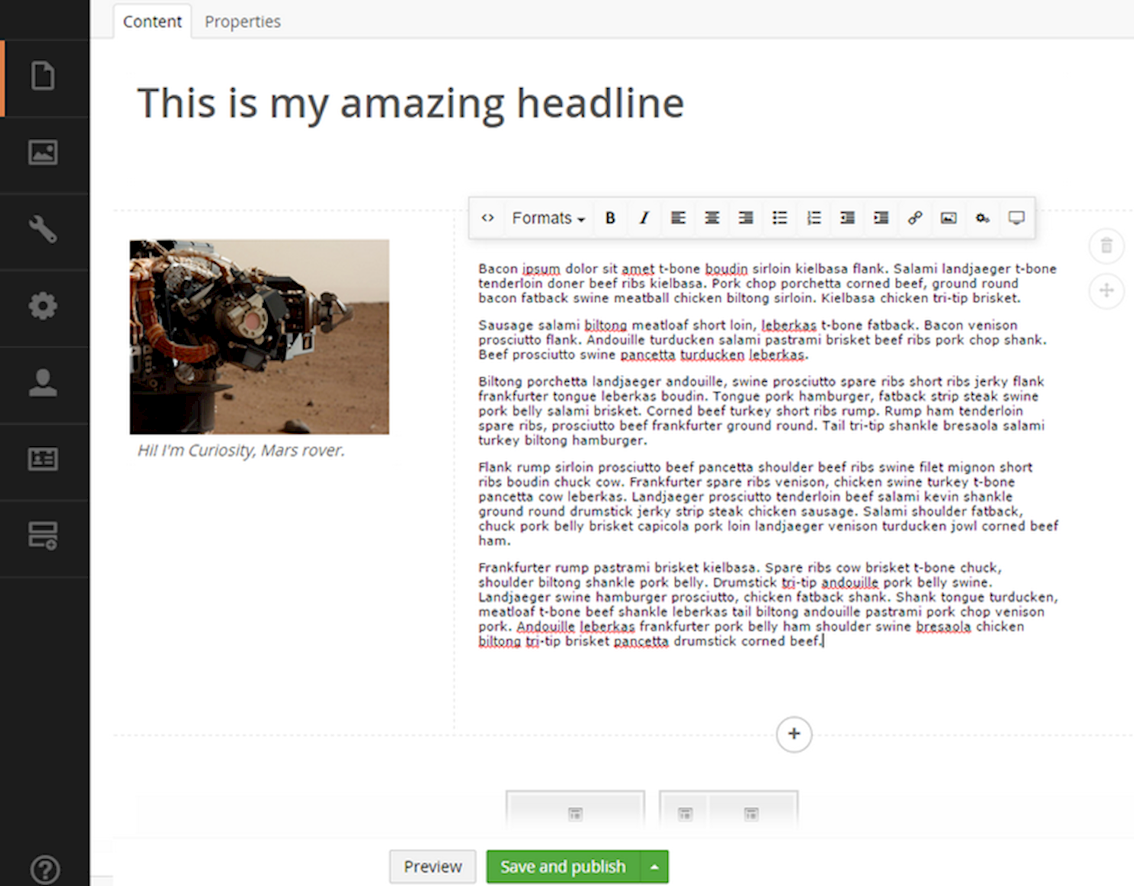The height and width of the screenshot is (886, 1134).
Task: Click the insert link icon
Action: pos(915,218)
